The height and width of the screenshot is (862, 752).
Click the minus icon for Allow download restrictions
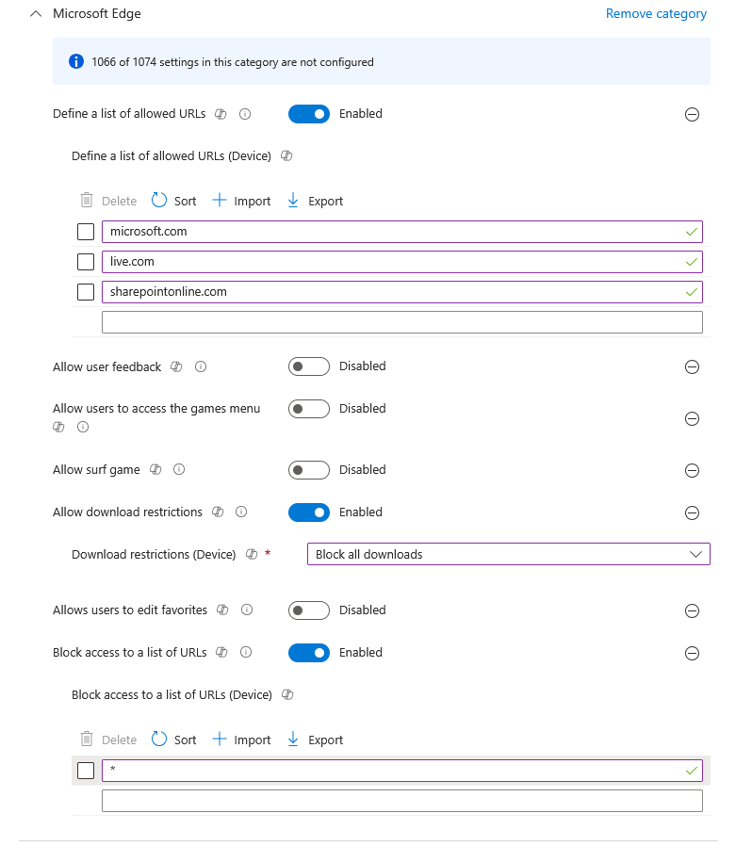pyautogui.click(x=692, y=512)
